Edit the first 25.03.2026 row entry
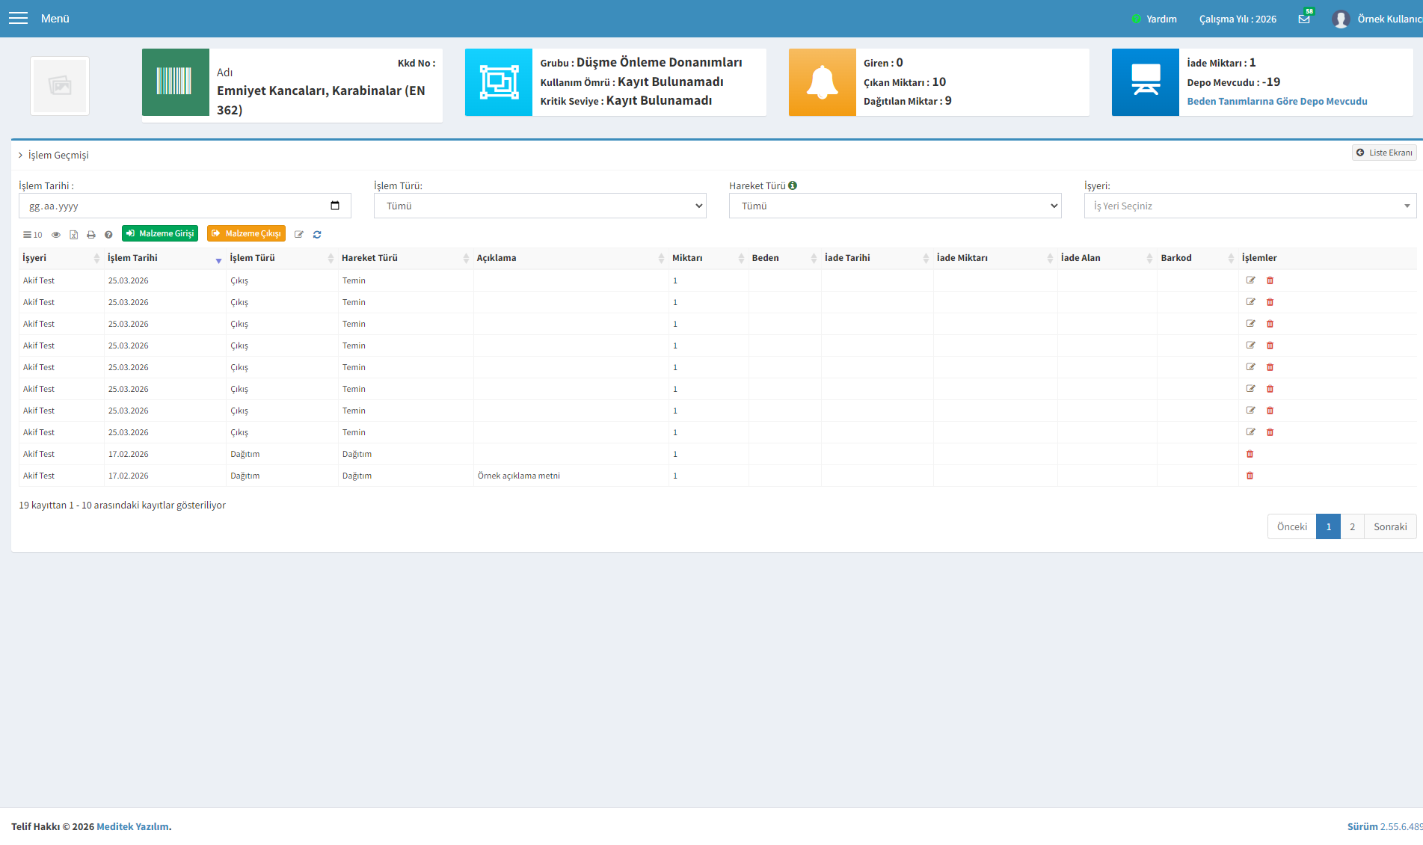This screenshot has height=845, width=1423. pyautogui.click(x=1250, y=280)
